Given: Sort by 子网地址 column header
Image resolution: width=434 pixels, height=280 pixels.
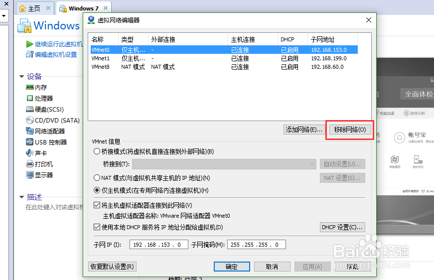Looking at the screenshot, I should coord(332,39).
